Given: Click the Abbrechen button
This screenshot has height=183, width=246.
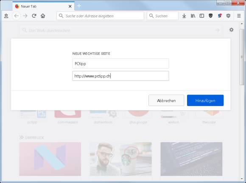Looking at the screenshot, I should point(166,100).
